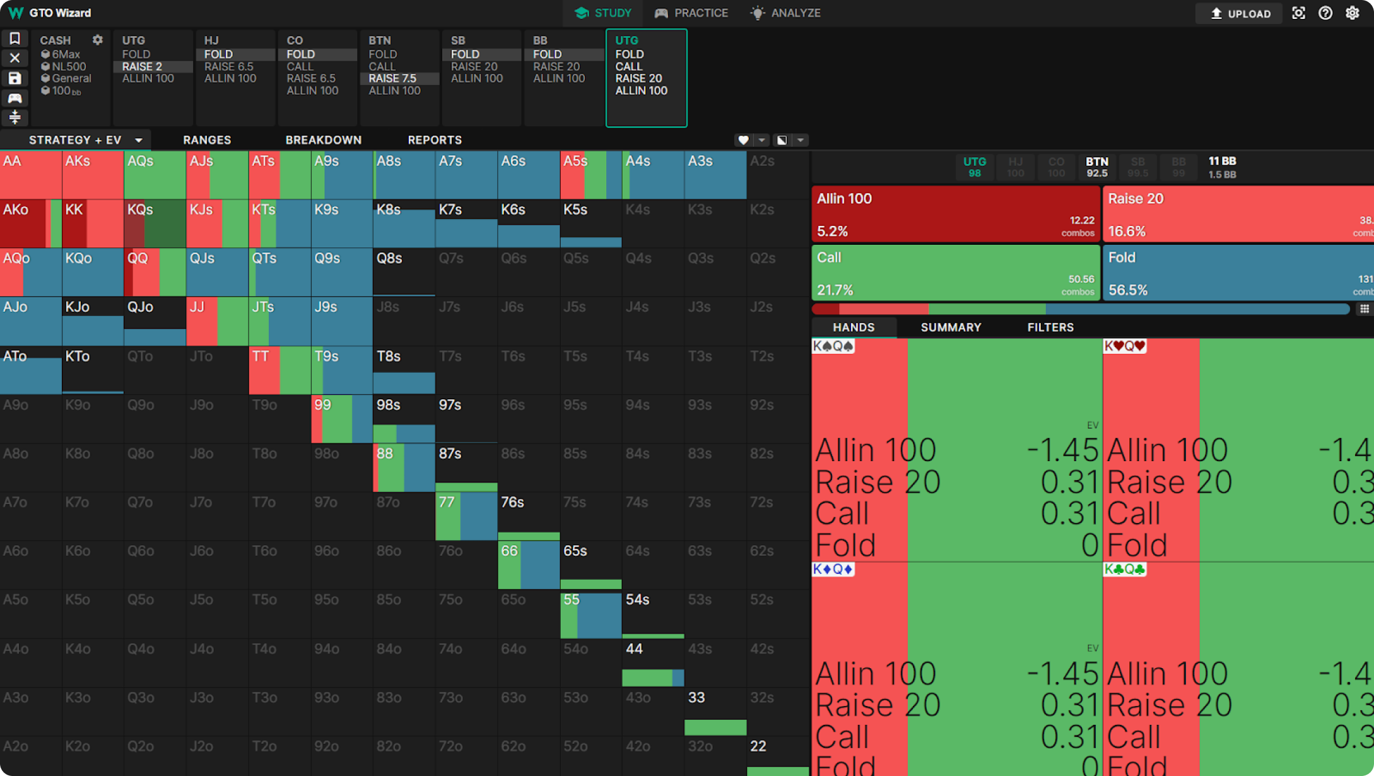Screen dimensions: 1374x776
Task: Click the screenshot capture icon
Action: pyautogui.click(x=1298, y=13)
